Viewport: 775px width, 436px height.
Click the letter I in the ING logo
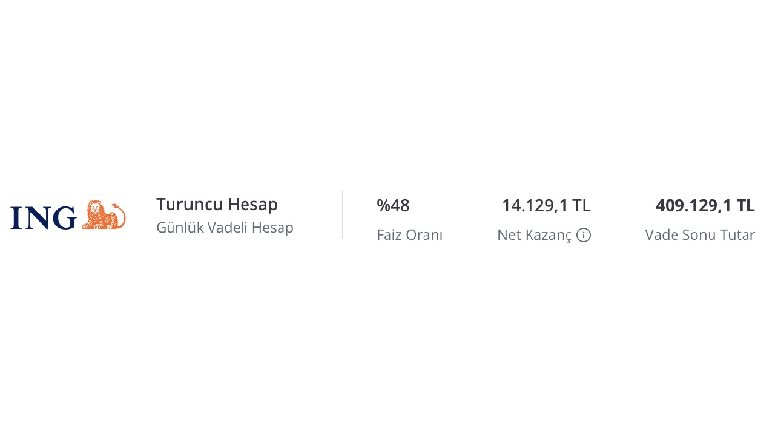[16, 218]
